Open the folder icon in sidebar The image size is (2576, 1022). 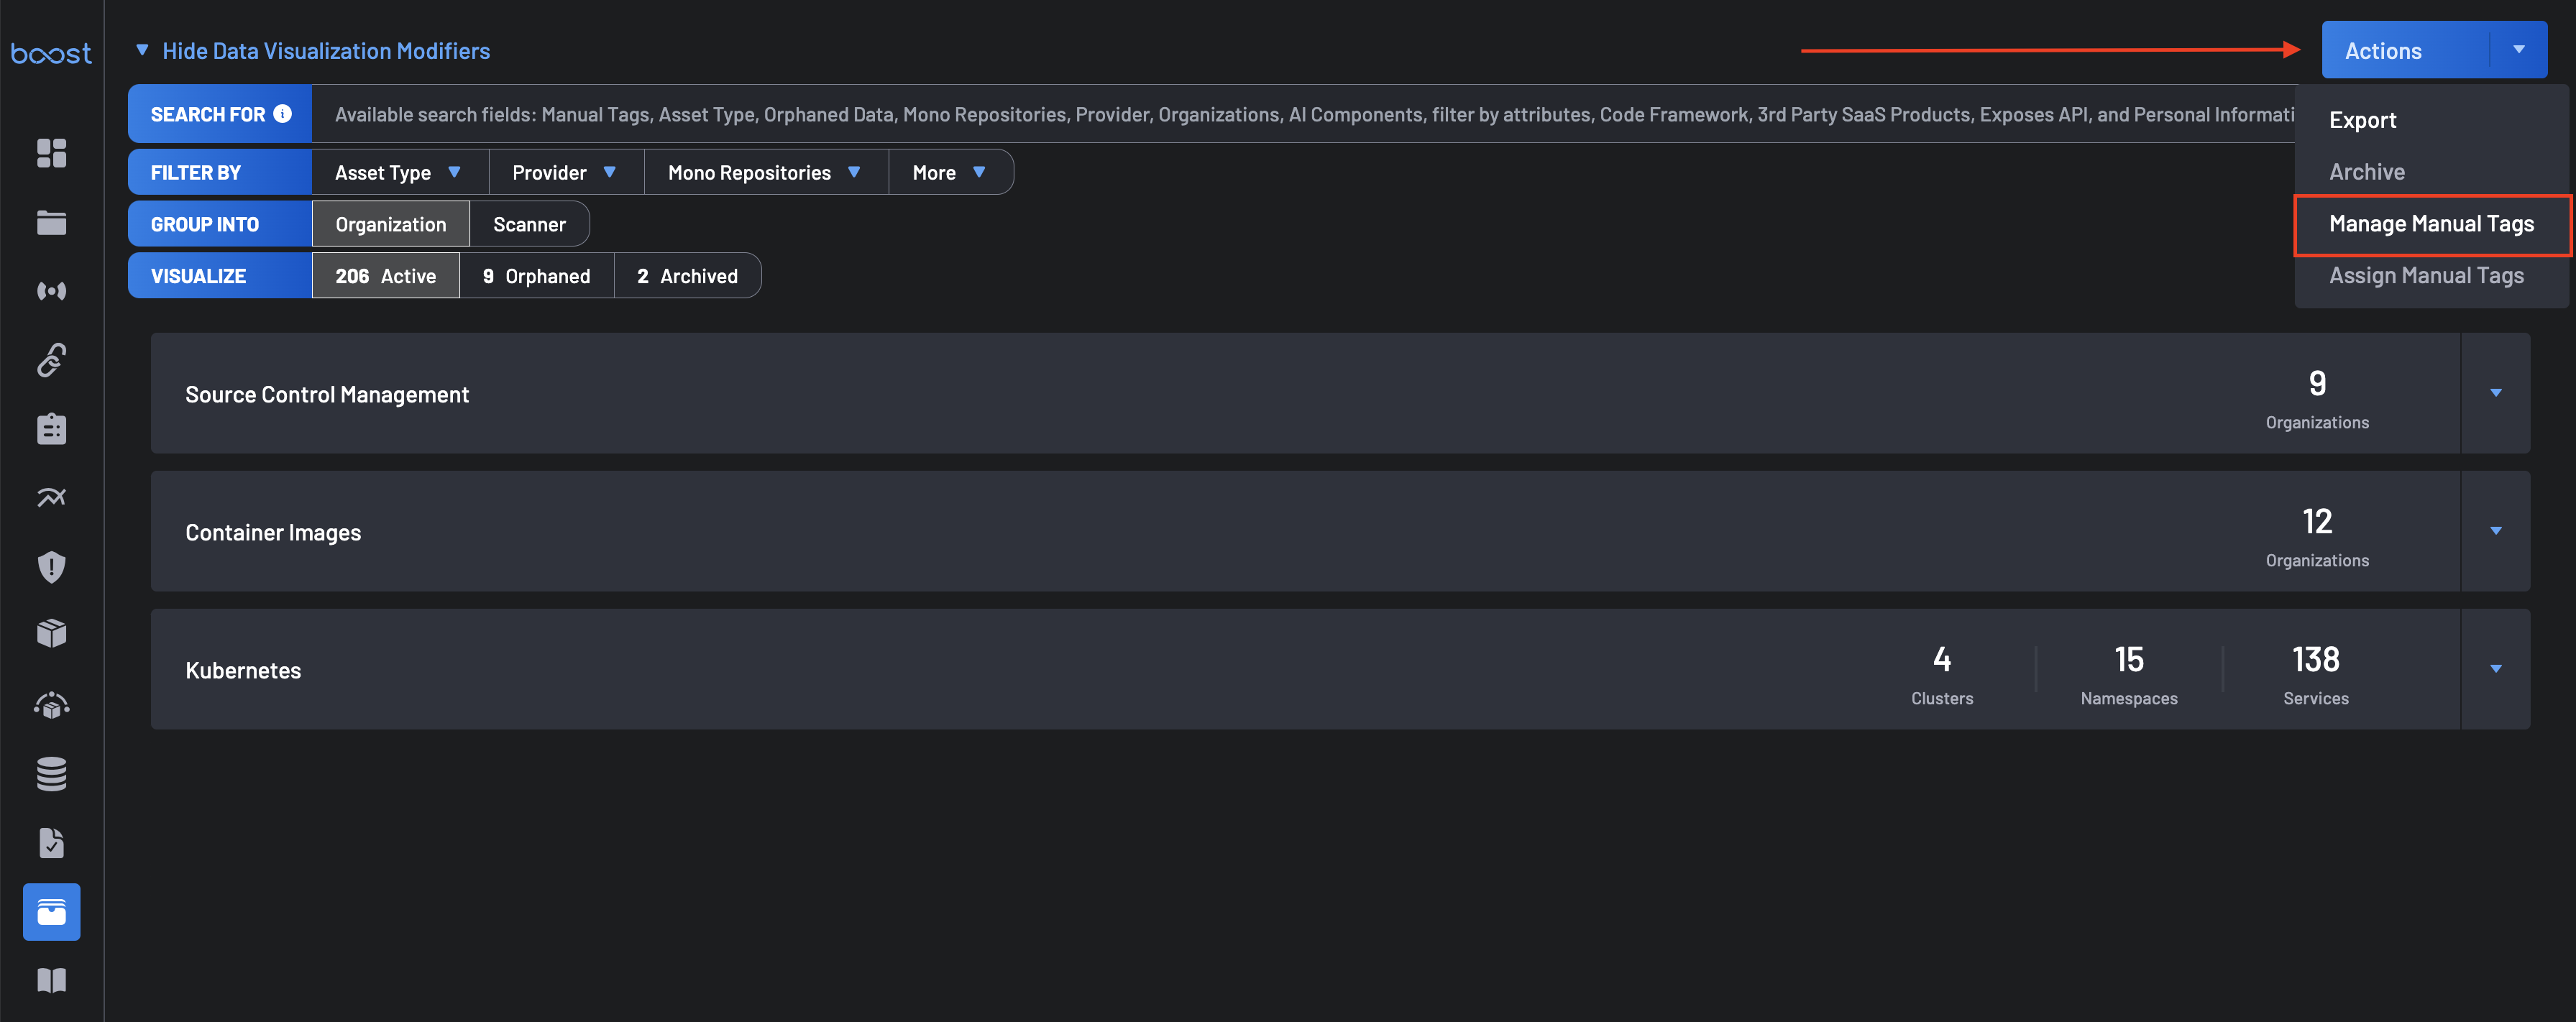[x=52, y=222]
